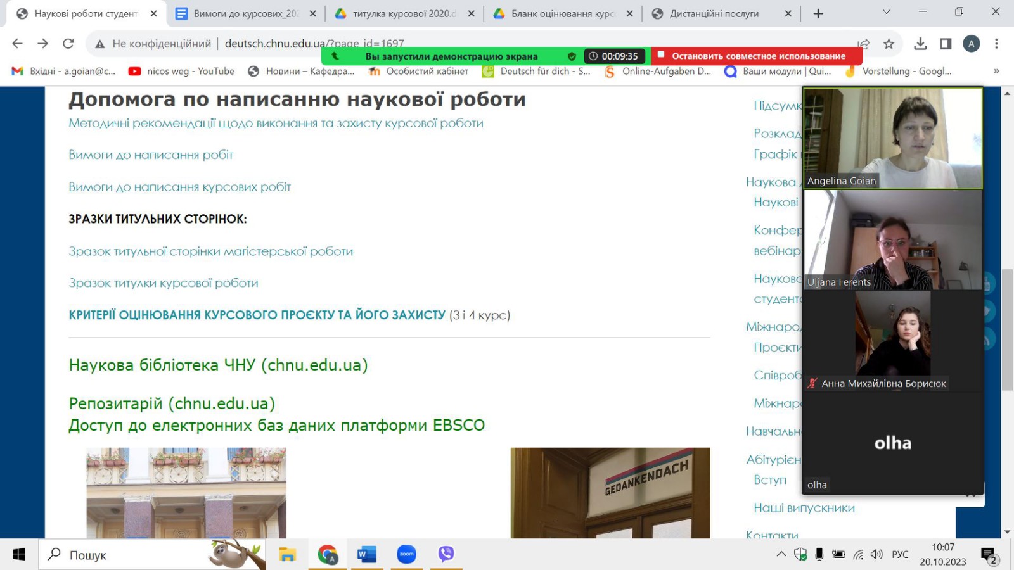1014x570 pixels.
Task: Open the Windows Start menu
Action: point(19,554)
